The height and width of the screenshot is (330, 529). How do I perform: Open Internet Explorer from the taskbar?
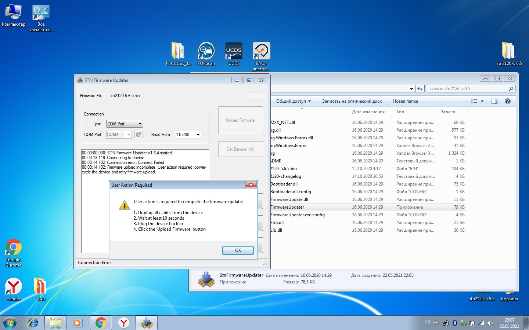(x=33, y=323)
